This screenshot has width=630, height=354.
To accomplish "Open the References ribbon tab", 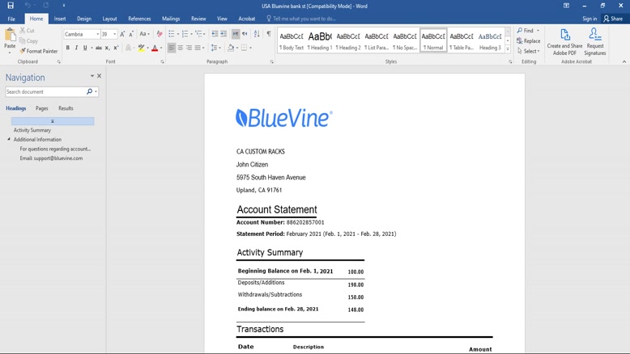I will (139, 19).
